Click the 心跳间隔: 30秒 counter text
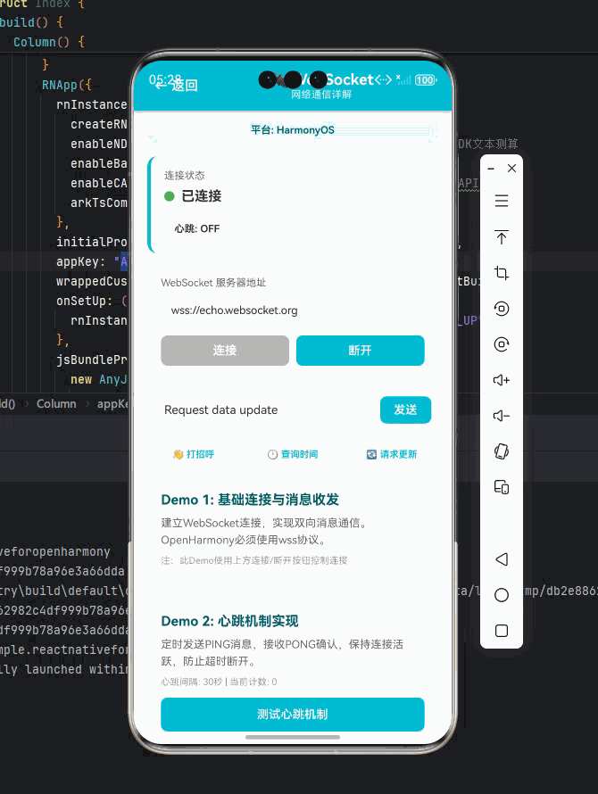Image resolution: width=598 pixels, height=794 pixels. tap(219, 682)
